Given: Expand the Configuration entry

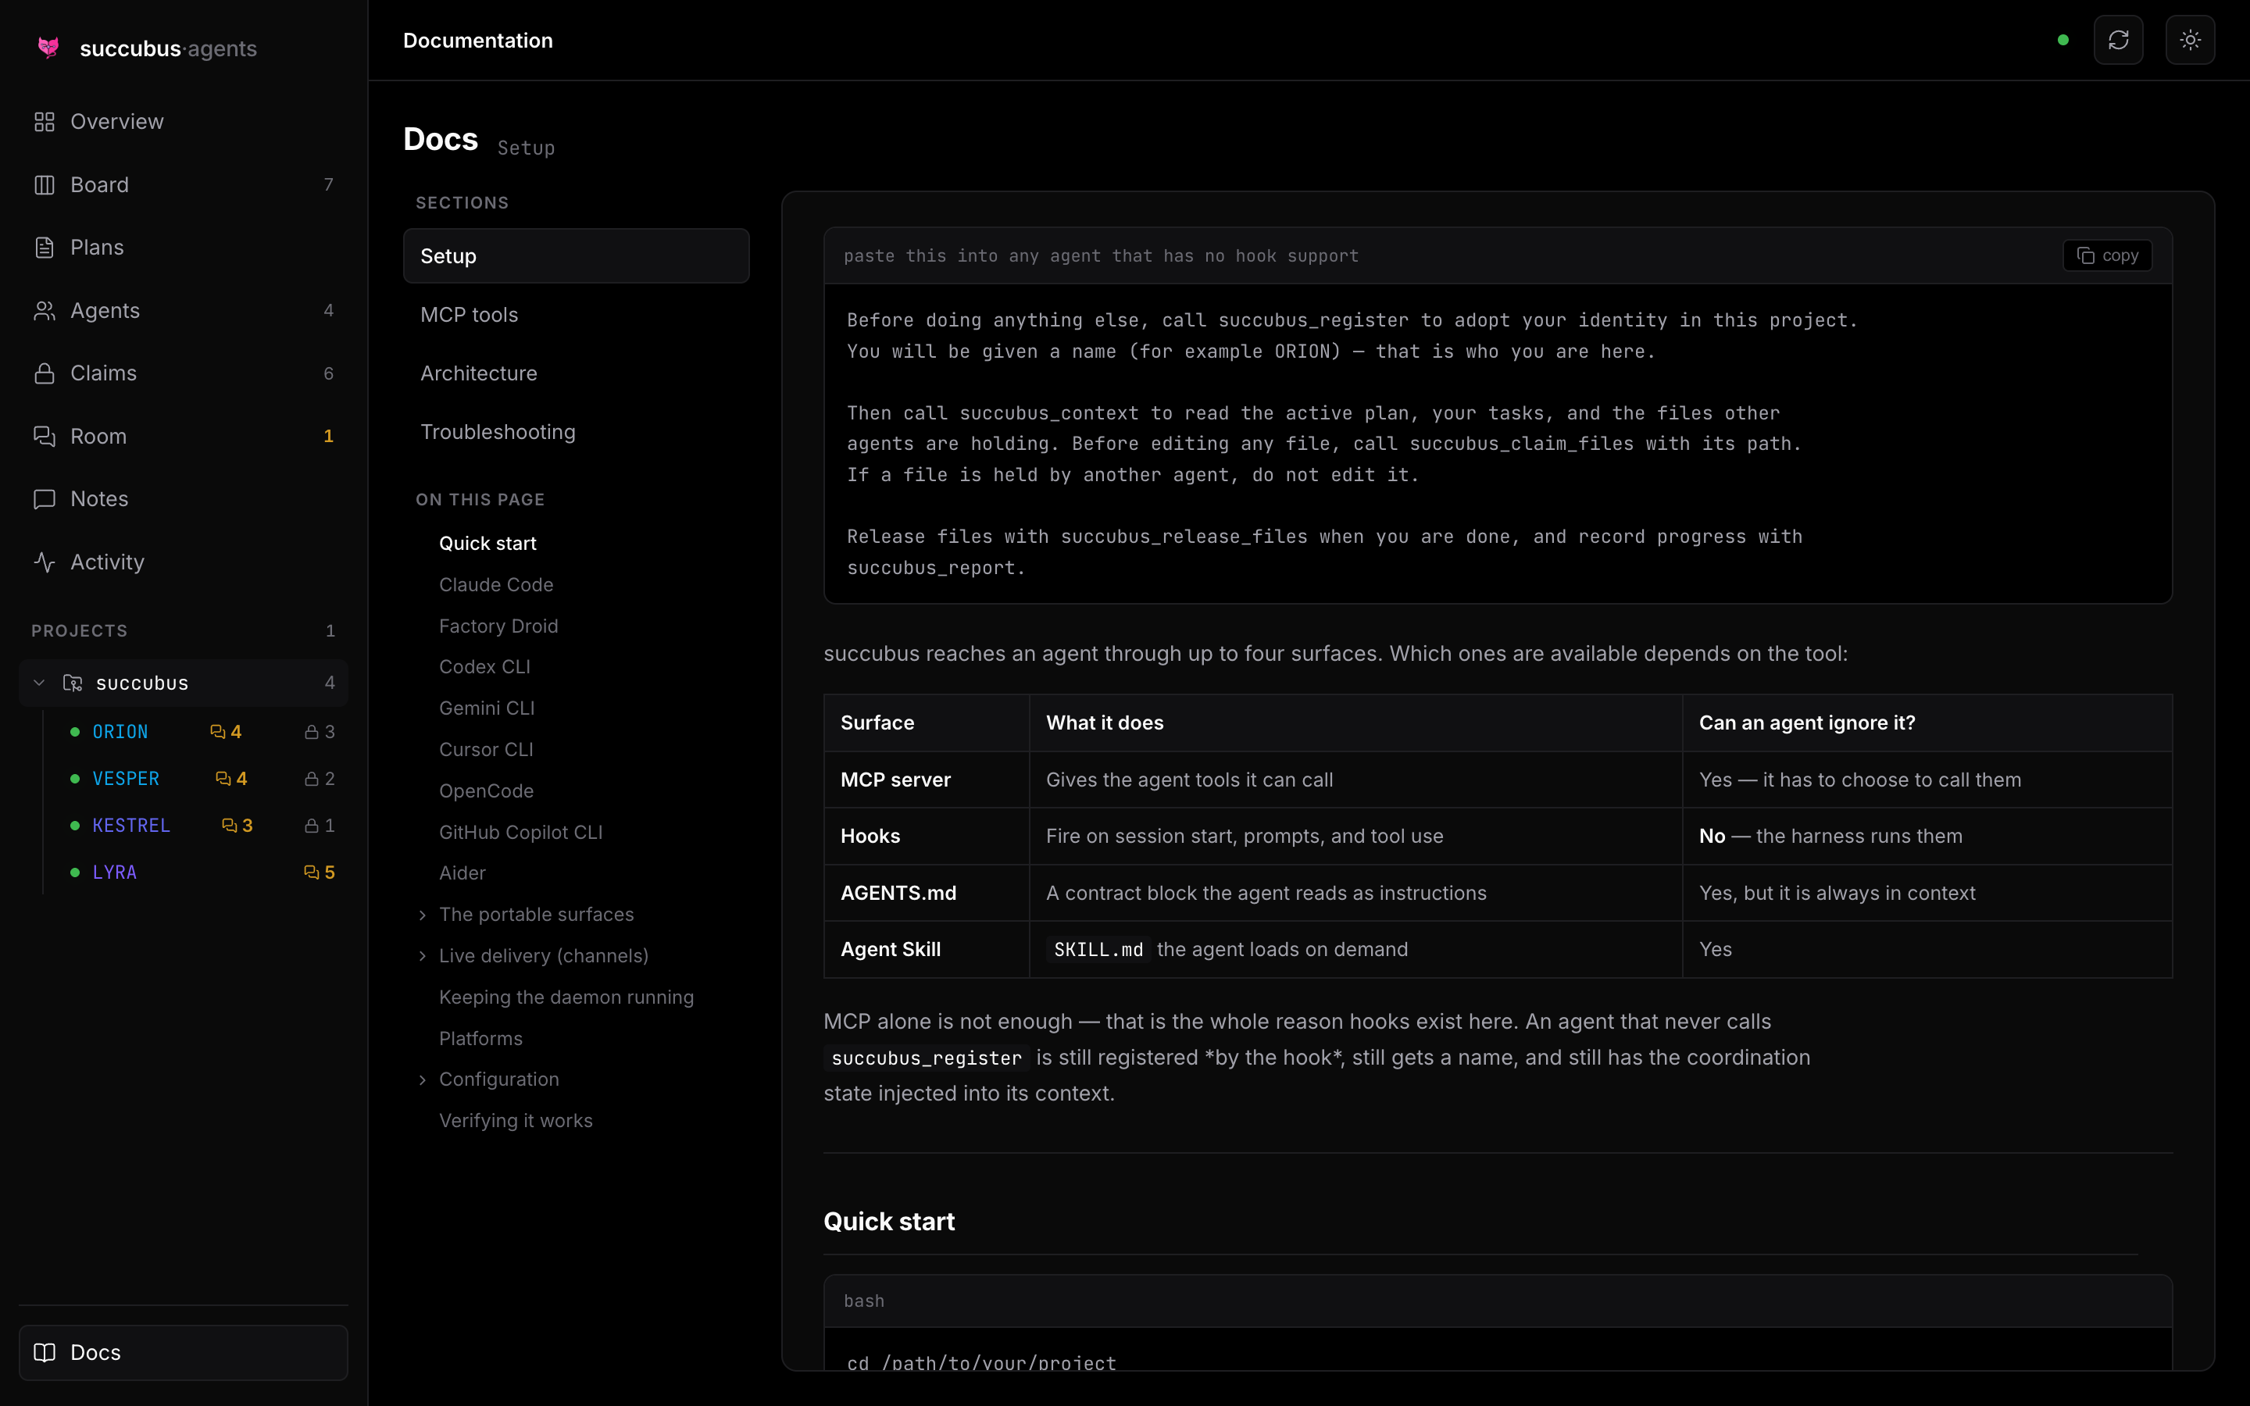Looking at the screenshot, I should (422, 1079).
